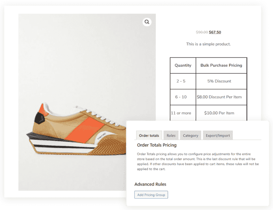Select the Category tab
Image resolution: width=273 pixels, height=210 pixels.
coord(191,136)
